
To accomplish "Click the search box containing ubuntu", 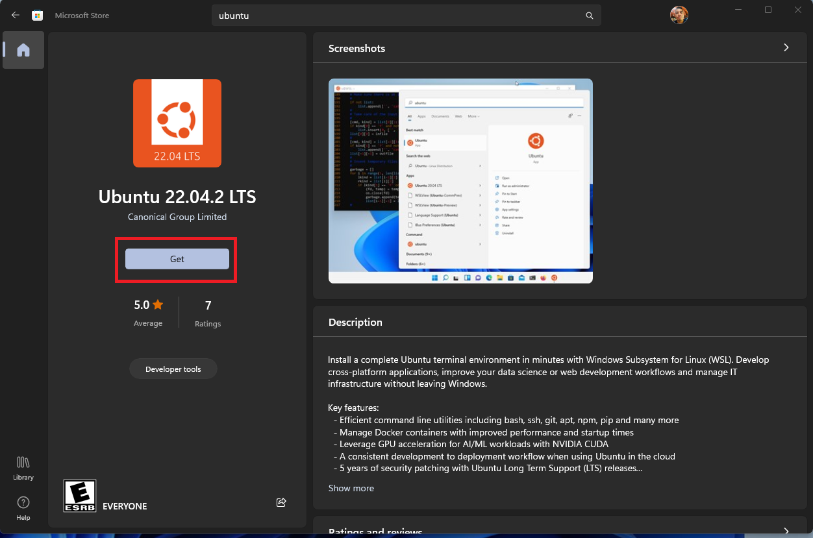I will click(396, 16).
